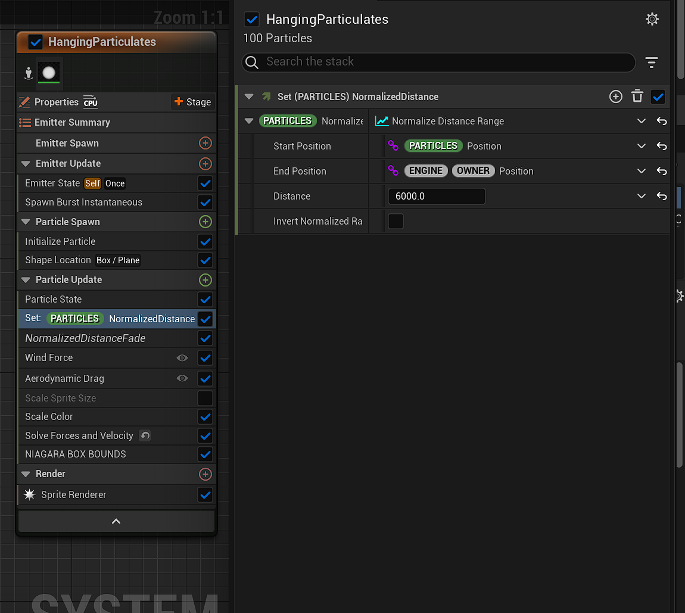Click the emitter local space figure icon
Image resolution: width=685 pixels, height=613 pixels.
tap(29, 73)
